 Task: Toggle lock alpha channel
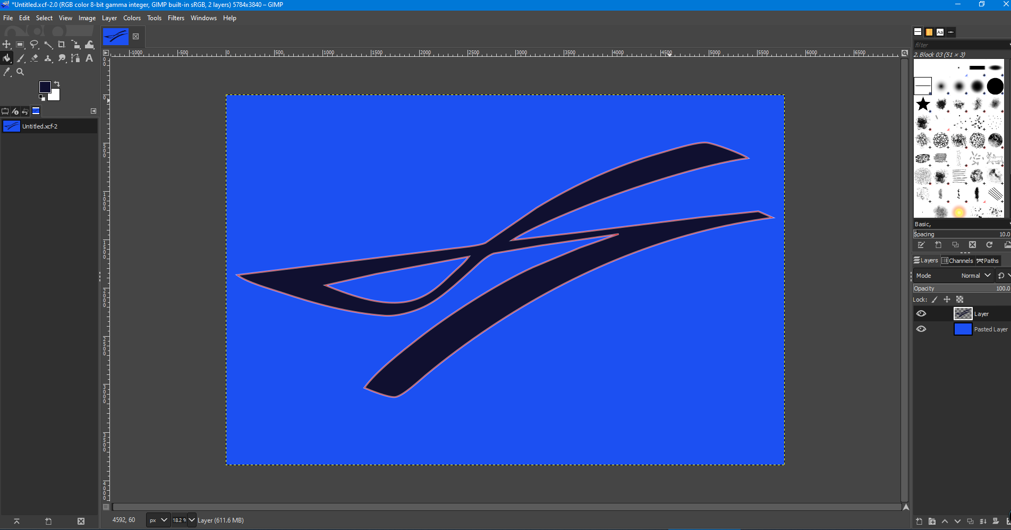coord(959,300)
